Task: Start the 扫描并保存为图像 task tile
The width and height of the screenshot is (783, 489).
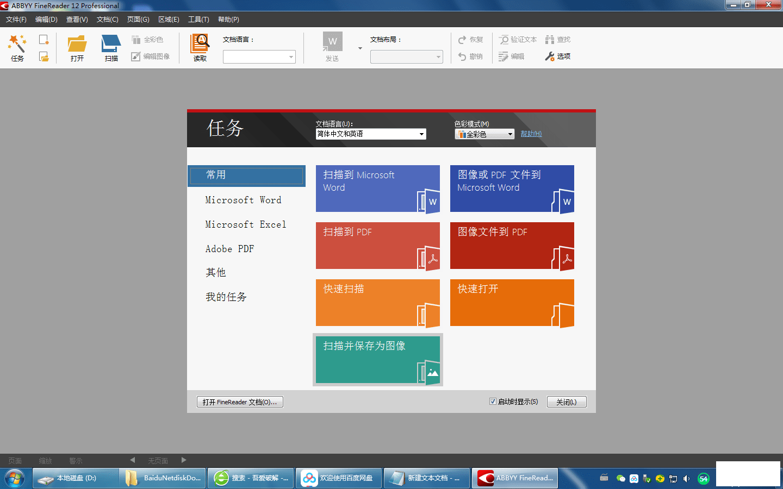Action: click(378, 360)
